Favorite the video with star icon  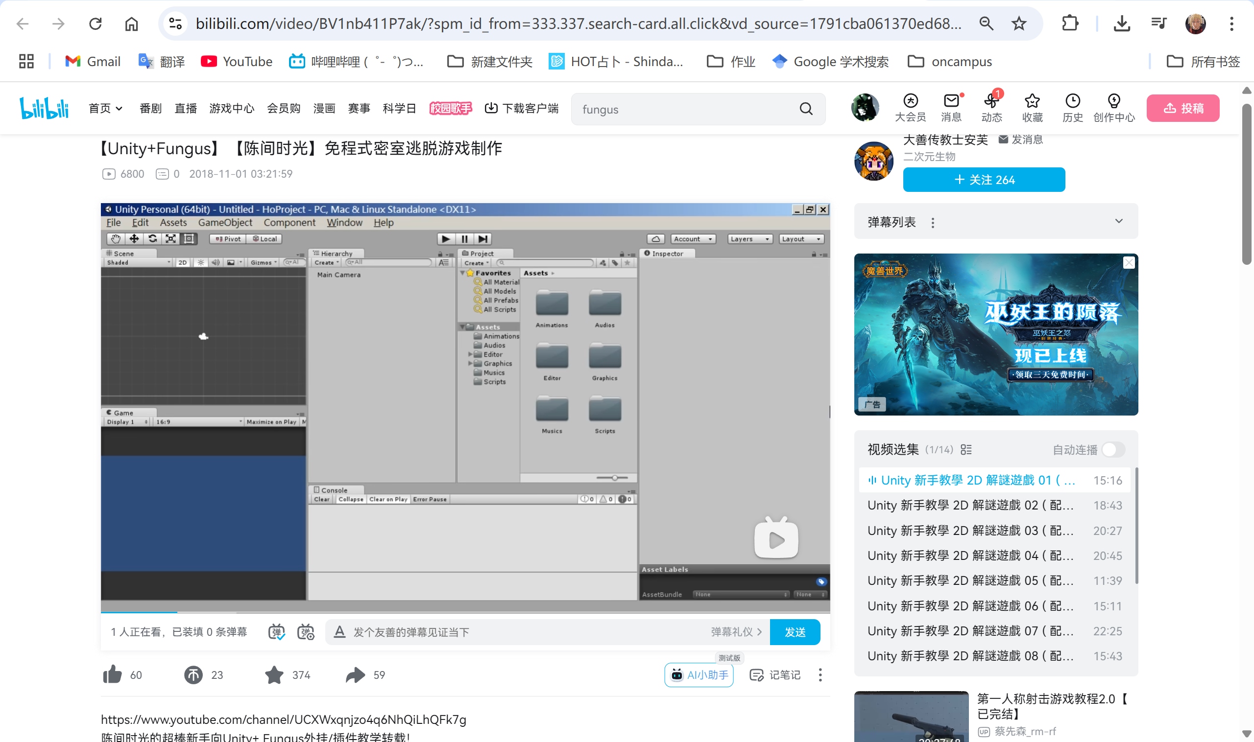[x=274, y=674]
